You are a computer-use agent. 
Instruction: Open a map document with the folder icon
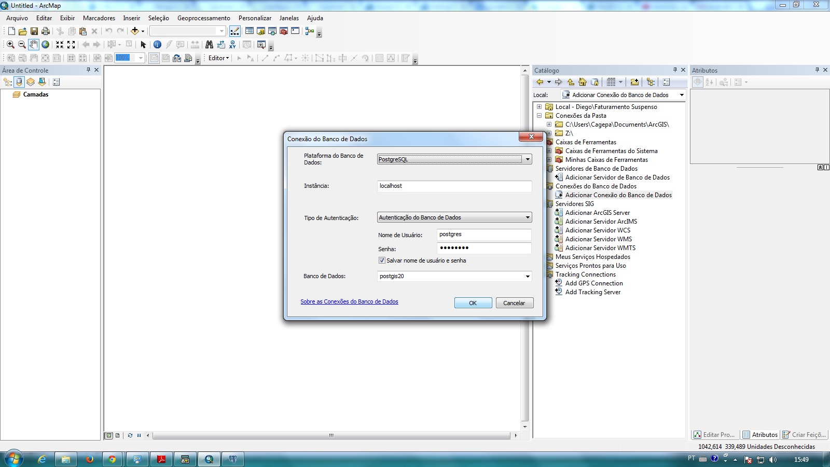point(22,31)
